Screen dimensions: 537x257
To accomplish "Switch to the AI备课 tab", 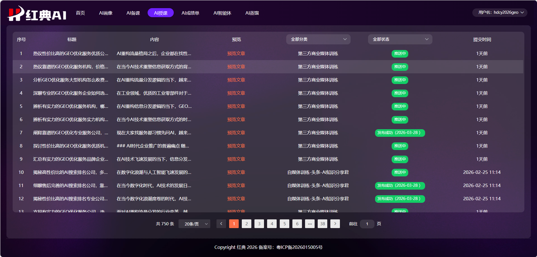I will [x=133, y=13].
